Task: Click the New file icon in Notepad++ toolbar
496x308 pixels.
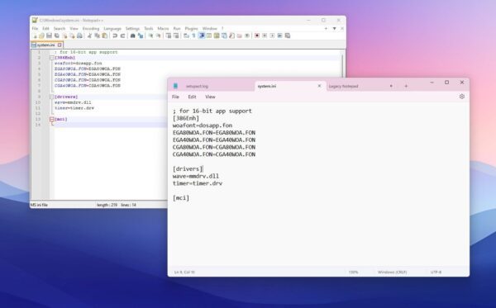Action: click(x=35, y=36)
